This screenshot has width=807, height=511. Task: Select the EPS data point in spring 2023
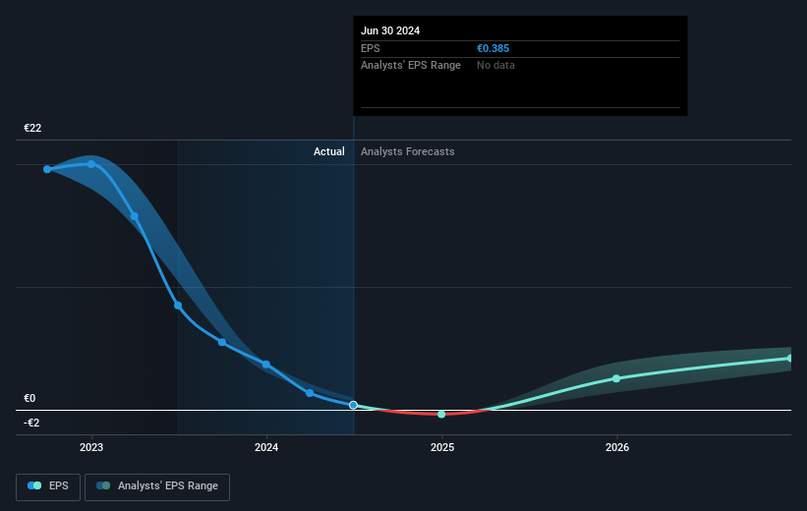[x=135, y=216]
